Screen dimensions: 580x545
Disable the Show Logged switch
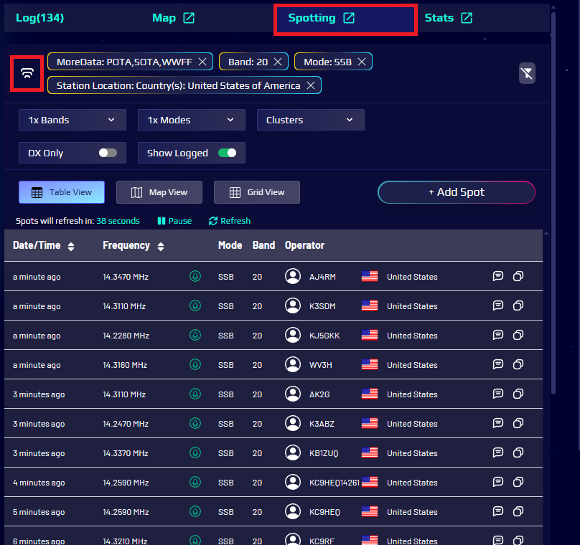(x=227, y=153)
